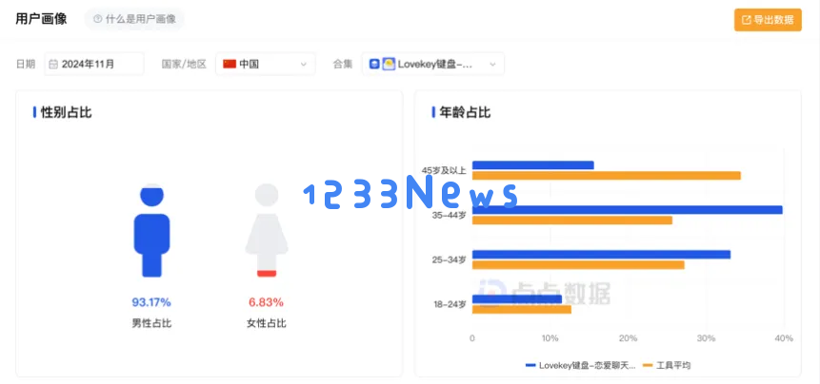The width and height of the screenshot is (820, 384).
Task: Click the blue bar for 45岁及以上
Action: coord(533,164)
